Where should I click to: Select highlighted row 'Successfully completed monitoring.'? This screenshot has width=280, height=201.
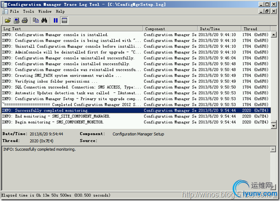[x=136, y=110]
